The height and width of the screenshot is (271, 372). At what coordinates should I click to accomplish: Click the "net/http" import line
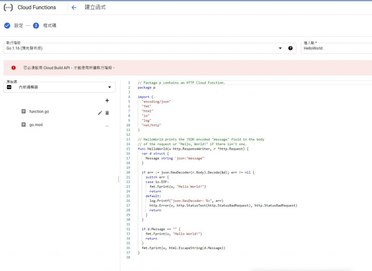click(151, 125)
